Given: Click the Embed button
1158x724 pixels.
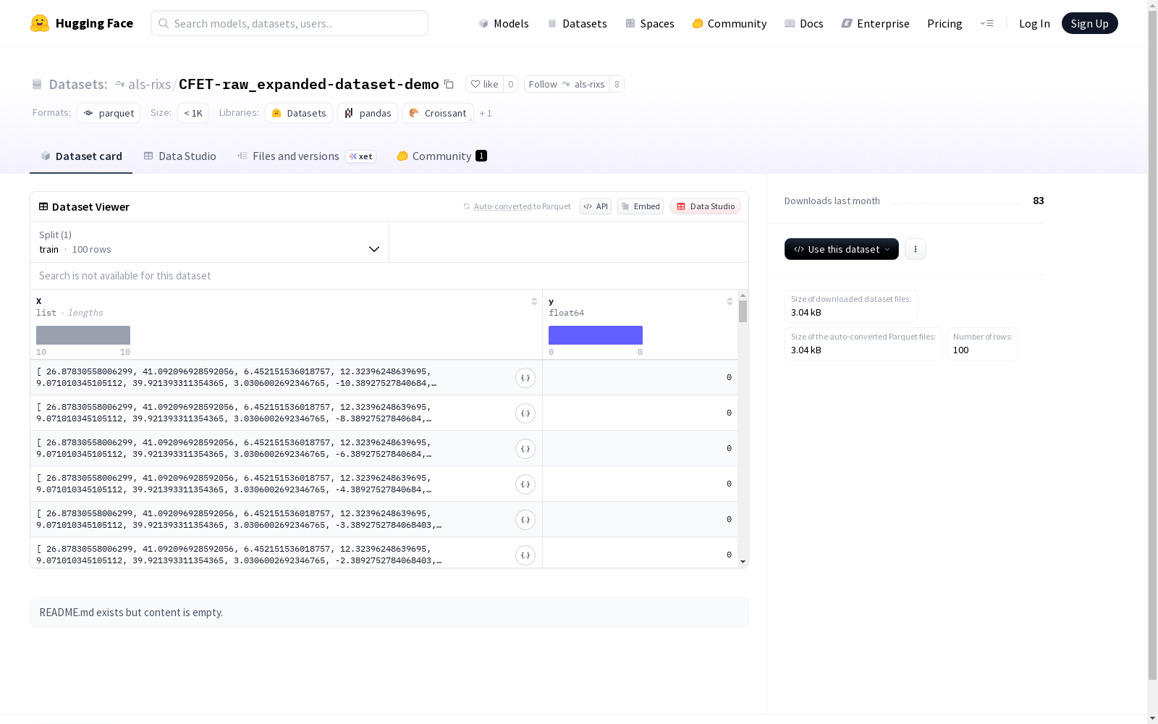Looking at the screenshot, I should click(641, 206).
